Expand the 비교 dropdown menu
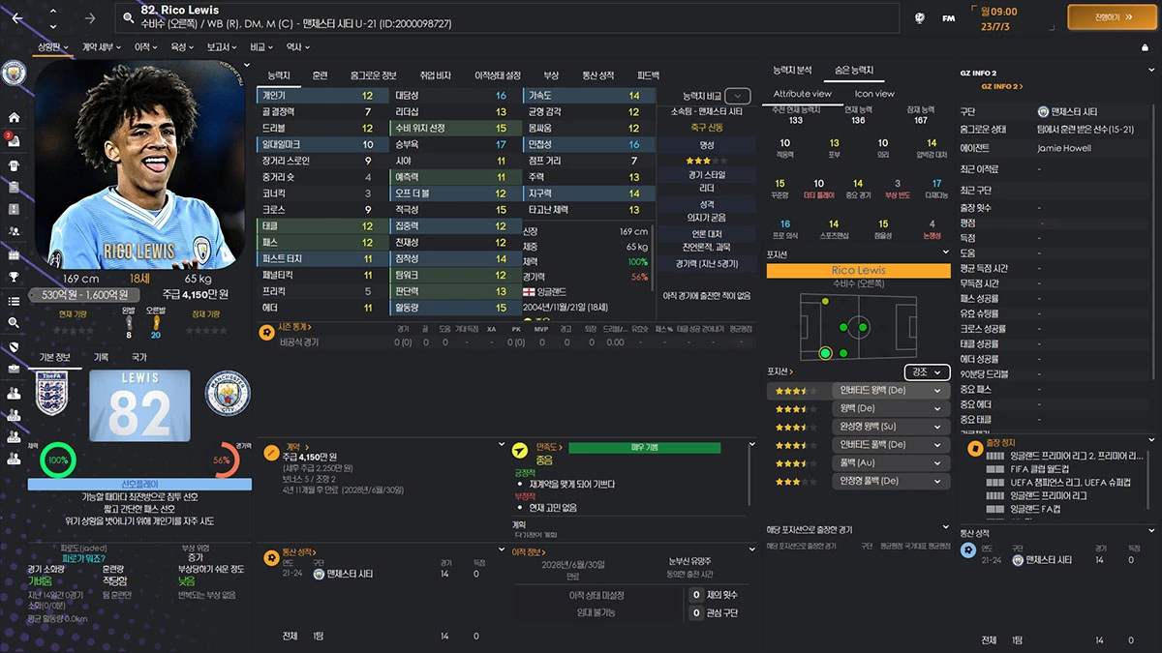The height and width of the screenshot is (653, 1162). coord(261,46)
